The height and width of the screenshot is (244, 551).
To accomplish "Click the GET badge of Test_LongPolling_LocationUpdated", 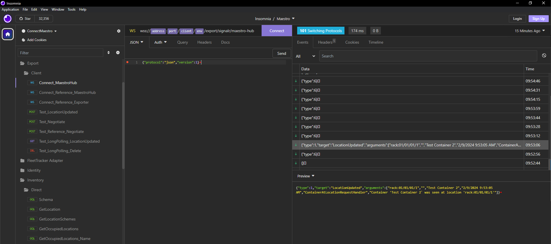I will coord(32,141).
